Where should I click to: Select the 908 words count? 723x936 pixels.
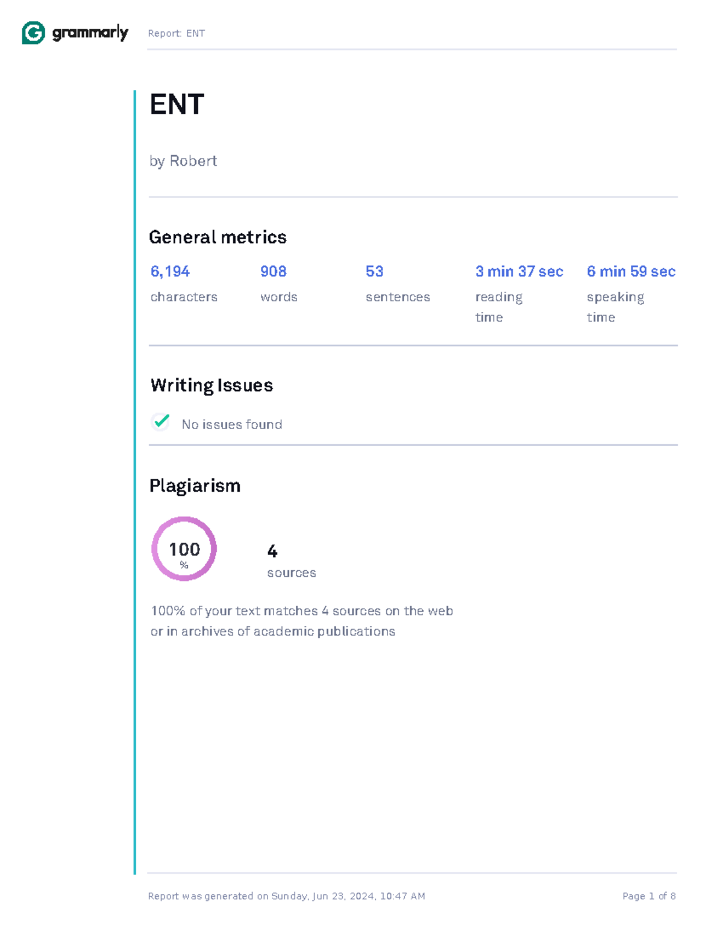coord(273,272)
